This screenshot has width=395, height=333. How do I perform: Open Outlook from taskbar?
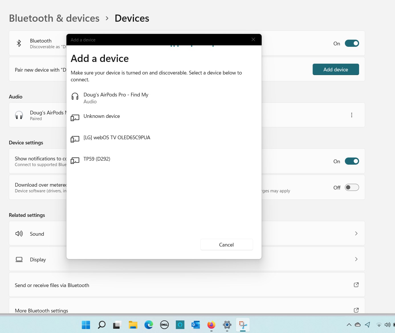196,325
